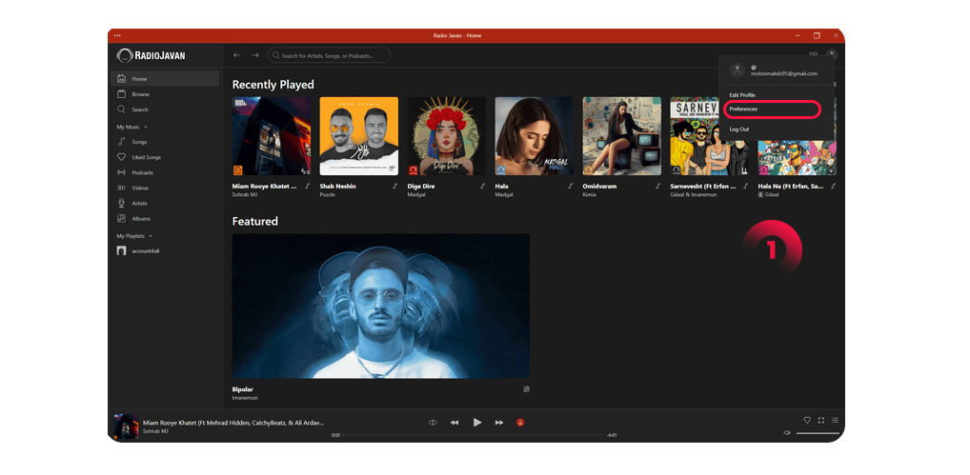Open artist Kimia under Omidvaram
970x475 pixels.
[x=588, y=194]
